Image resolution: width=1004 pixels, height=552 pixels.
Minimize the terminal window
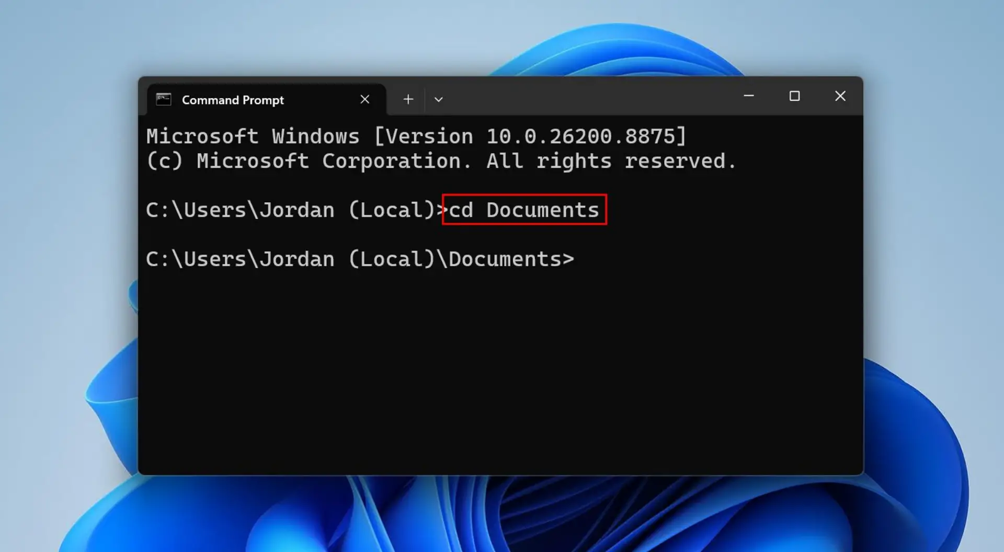click(x=749, y=96)
